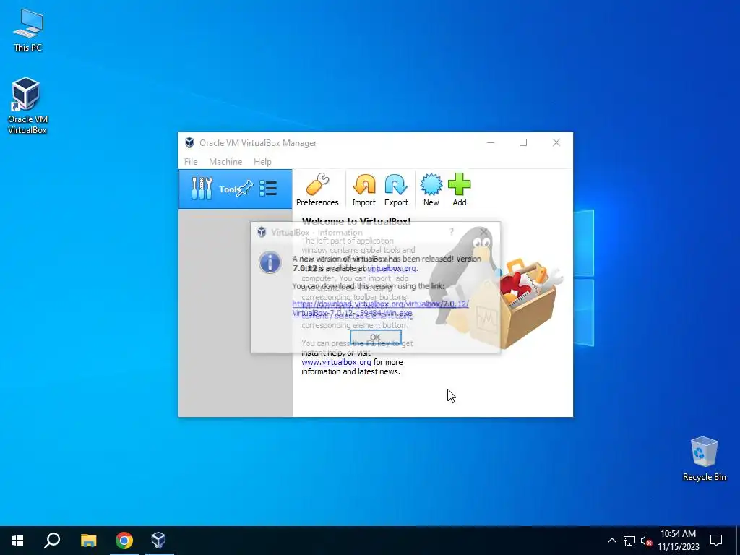Screen dimensions: 740x555
Task: Maximize the VirtualBox Manager window
Action: 523,142
